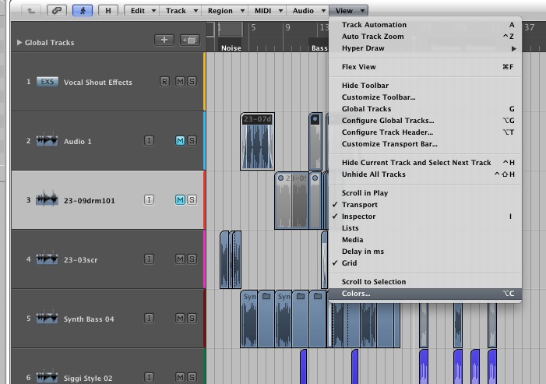The image size is (546, 384).
Task: Enable Lists in the View menu
Action: point(425,228)
